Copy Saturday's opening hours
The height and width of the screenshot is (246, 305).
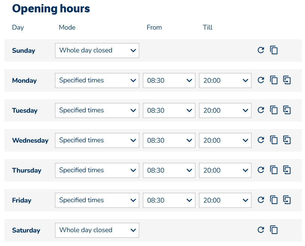(x=274, y=230)
